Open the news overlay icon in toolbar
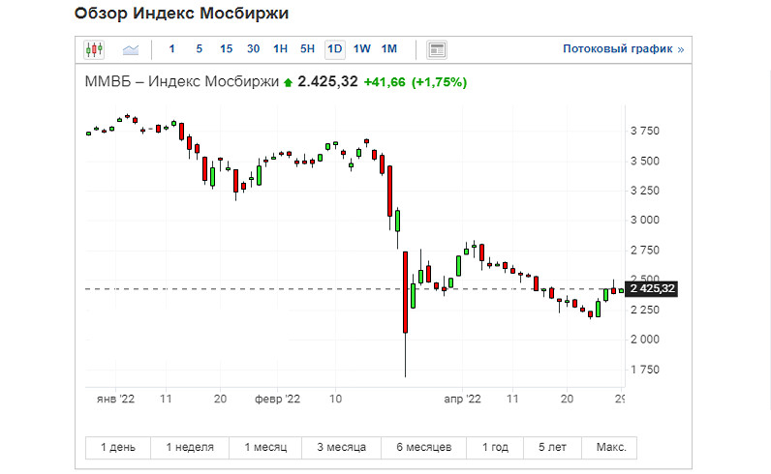 pyautogui.click(x=437, y=49)
